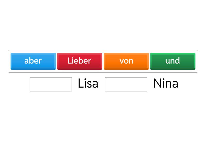The image size is (206, 155).
Task: Focus the first answer box of the sentence
Action: click(x=51, y=84)
